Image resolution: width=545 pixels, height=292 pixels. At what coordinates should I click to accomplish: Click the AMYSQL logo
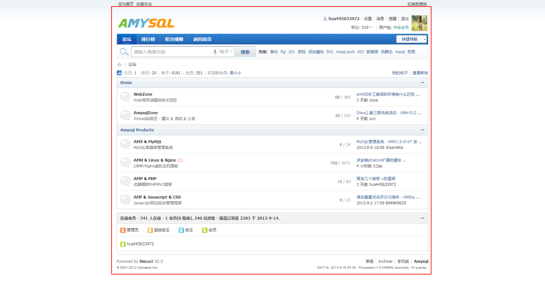click(x=146, y=23)
